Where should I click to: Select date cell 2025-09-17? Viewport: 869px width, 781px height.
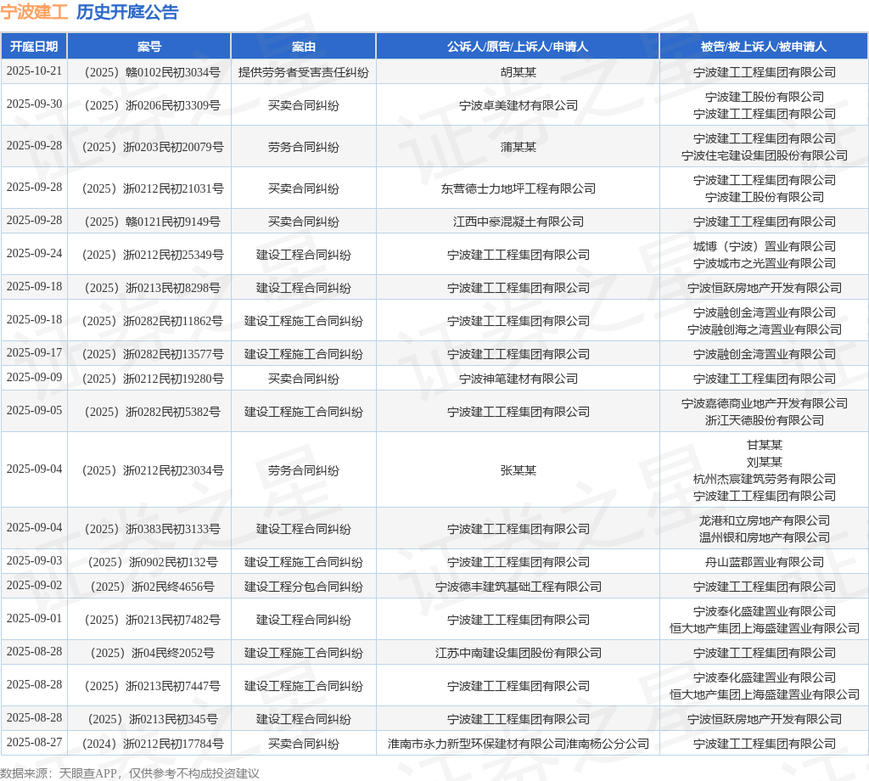coord(34,352)
